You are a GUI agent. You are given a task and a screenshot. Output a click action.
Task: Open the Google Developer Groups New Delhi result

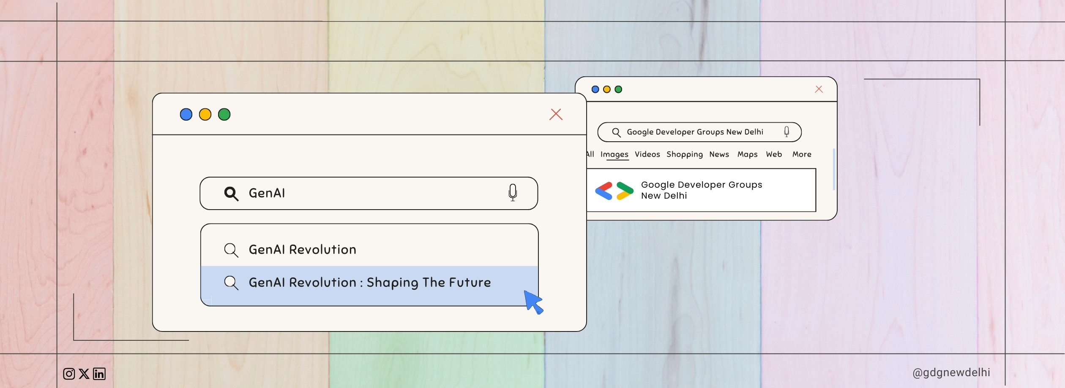click(x=701, y=190)
